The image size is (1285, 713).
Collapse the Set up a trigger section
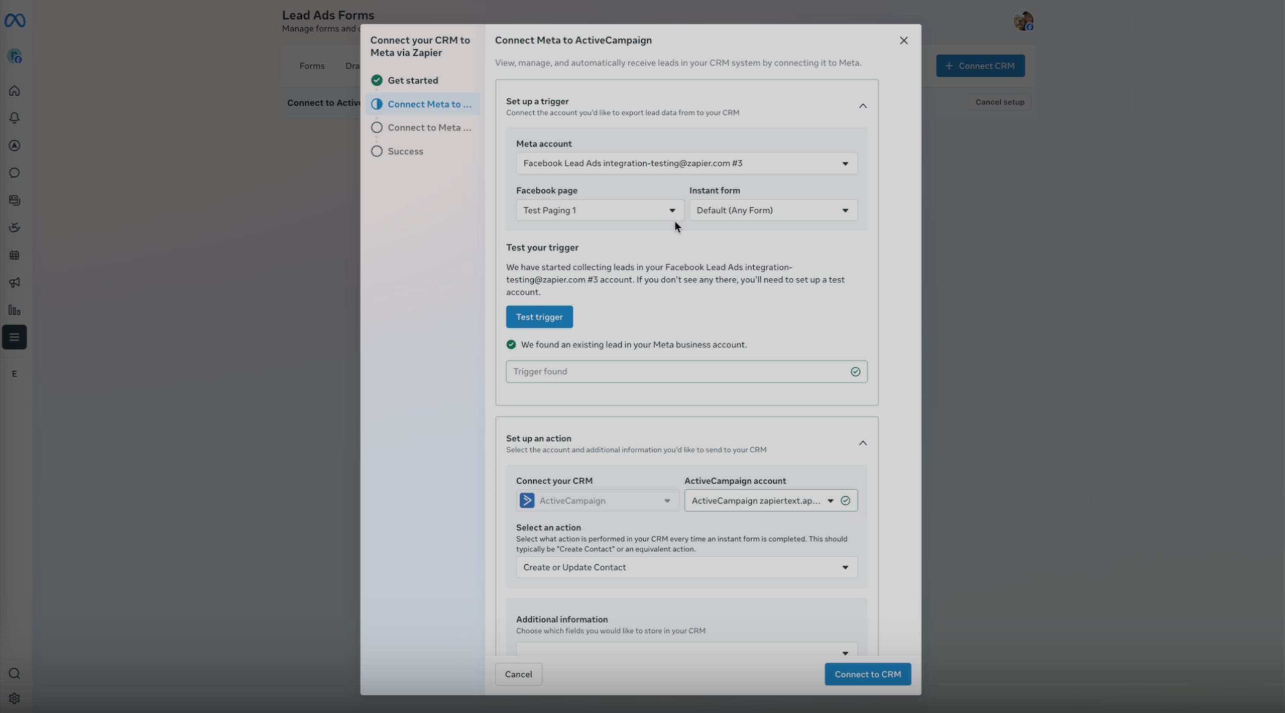863,106
